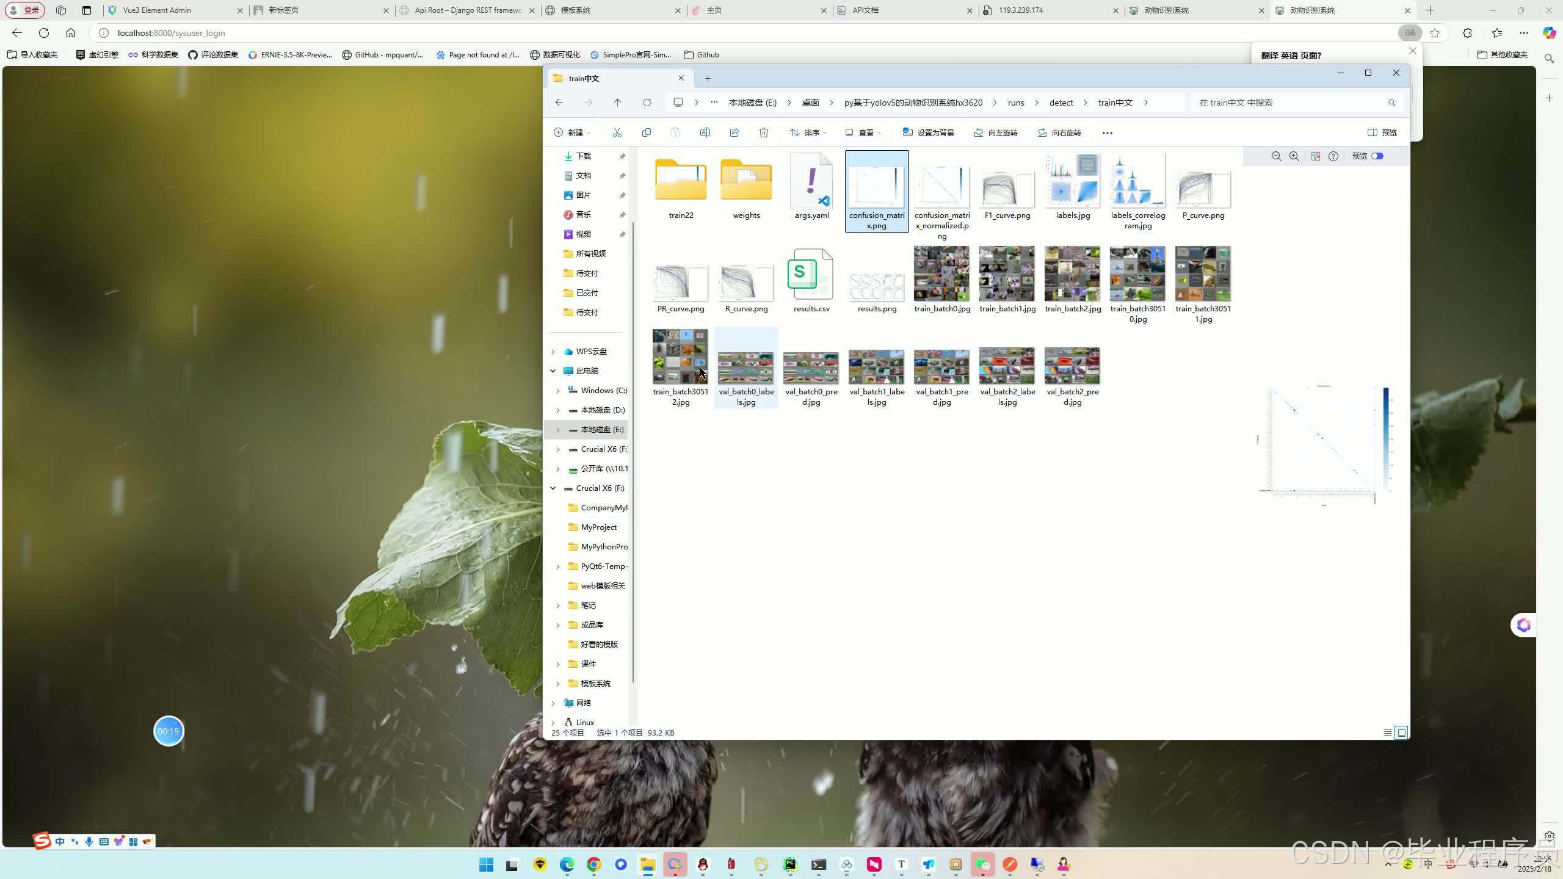The height and width of the screenshot is (879, 1563).
Task: Zoom in on the preview pane
Action: point(1294,156)
